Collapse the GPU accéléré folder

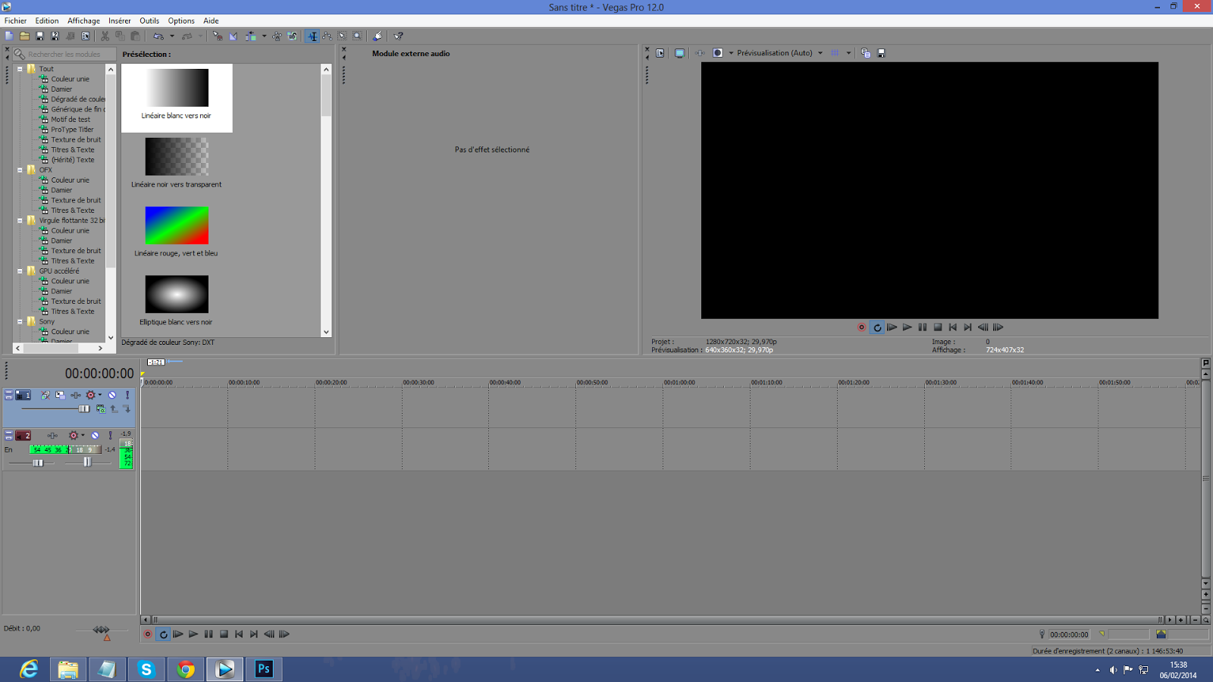20,271
